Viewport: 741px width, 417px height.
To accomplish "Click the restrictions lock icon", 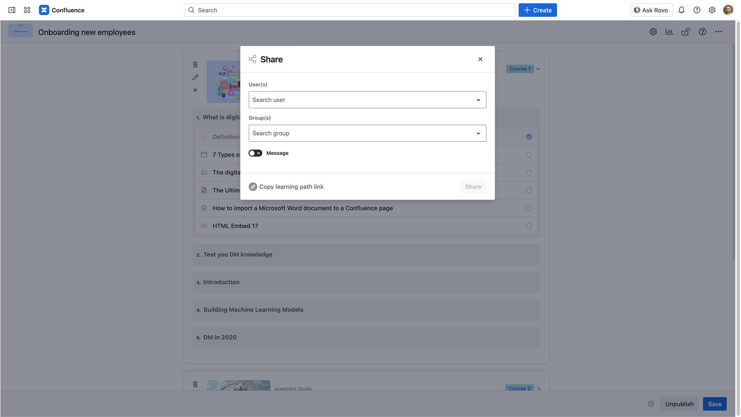I will [685, 32].
